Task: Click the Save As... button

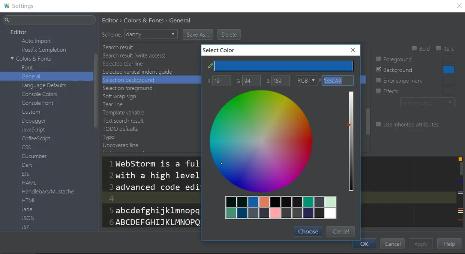Action: (198, 34)
